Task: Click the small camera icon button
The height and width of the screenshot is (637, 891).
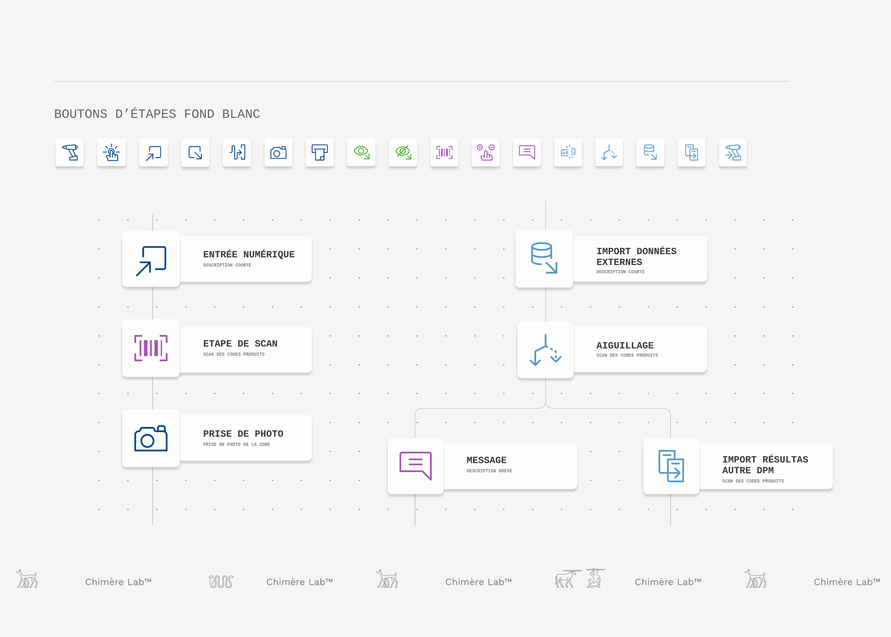Action: (x=278, y=153)
